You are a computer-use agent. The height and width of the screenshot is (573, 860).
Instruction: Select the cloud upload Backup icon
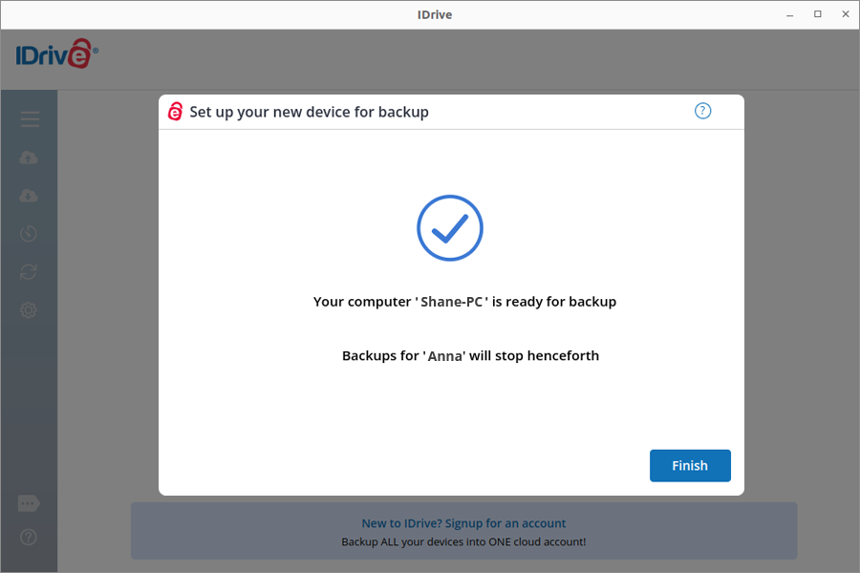pos(29,158)
